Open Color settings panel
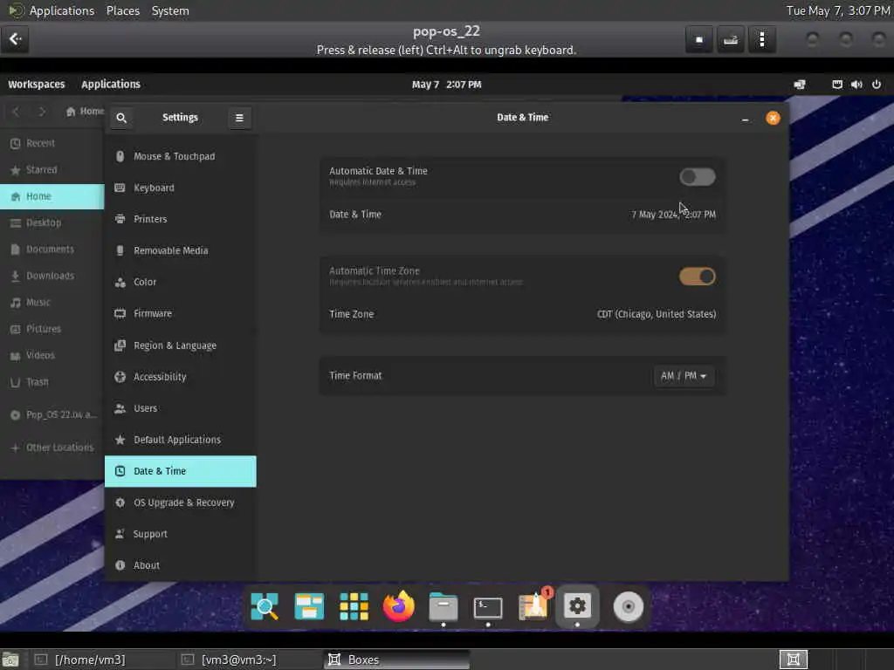 pos(181,282)
